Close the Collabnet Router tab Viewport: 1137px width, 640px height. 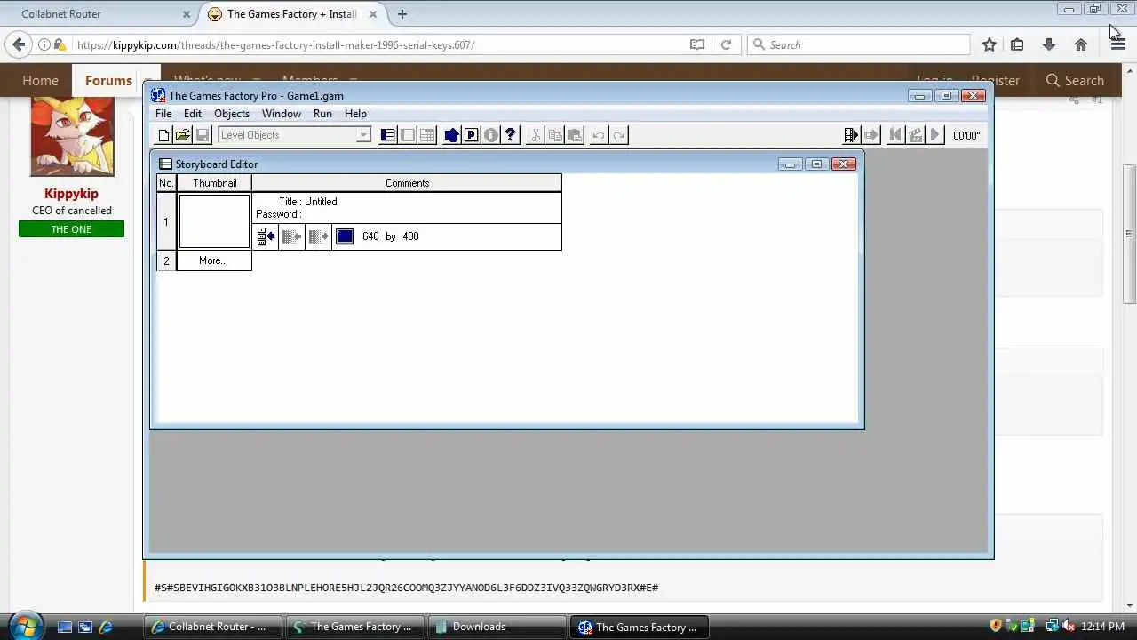coord(187,14)
